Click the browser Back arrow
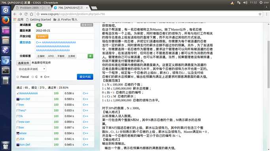270x151 pixels. (x=15, y=14)
